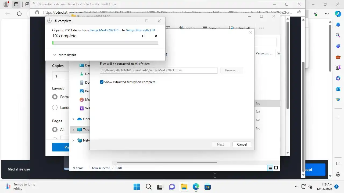Select Portrait layout in print dialog
344x193 pixels.
[x=55, y=97]
